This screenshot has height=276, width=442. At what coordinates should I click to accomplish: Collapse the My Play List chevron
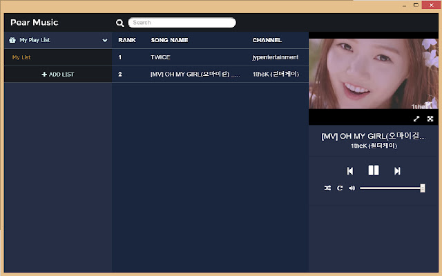[104, 40]
